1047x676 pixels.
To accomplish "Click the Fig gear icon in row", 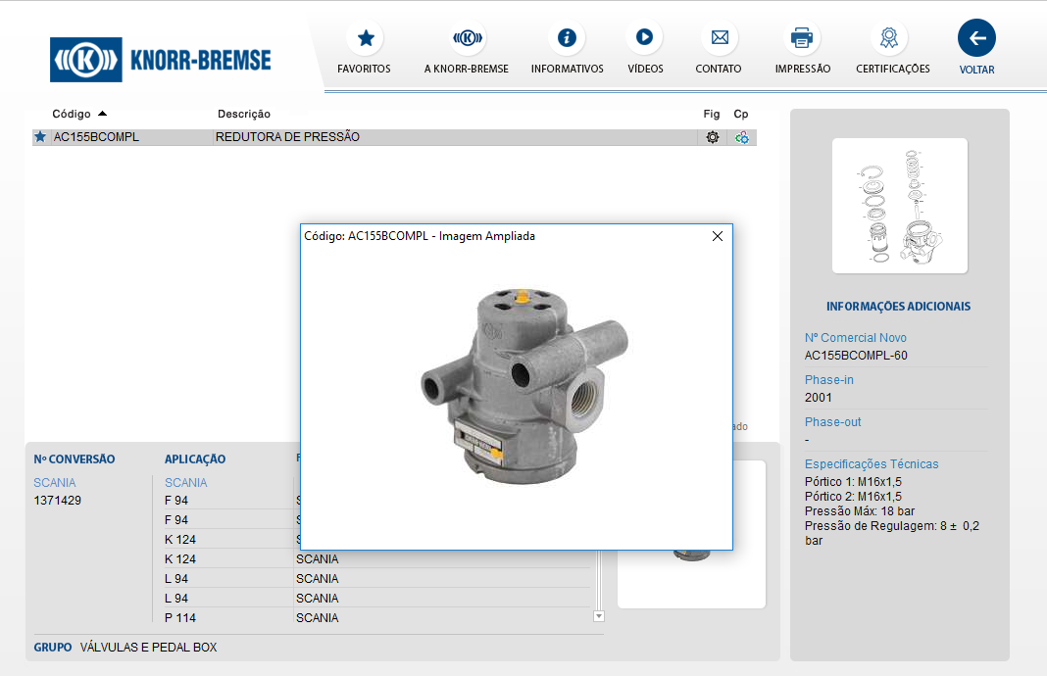I will pos(713,137).
